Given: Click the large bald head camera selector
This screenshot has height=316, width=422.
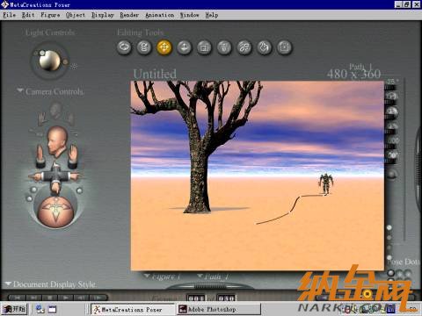Looking at the screenshot, I should [x=57, y=140].
